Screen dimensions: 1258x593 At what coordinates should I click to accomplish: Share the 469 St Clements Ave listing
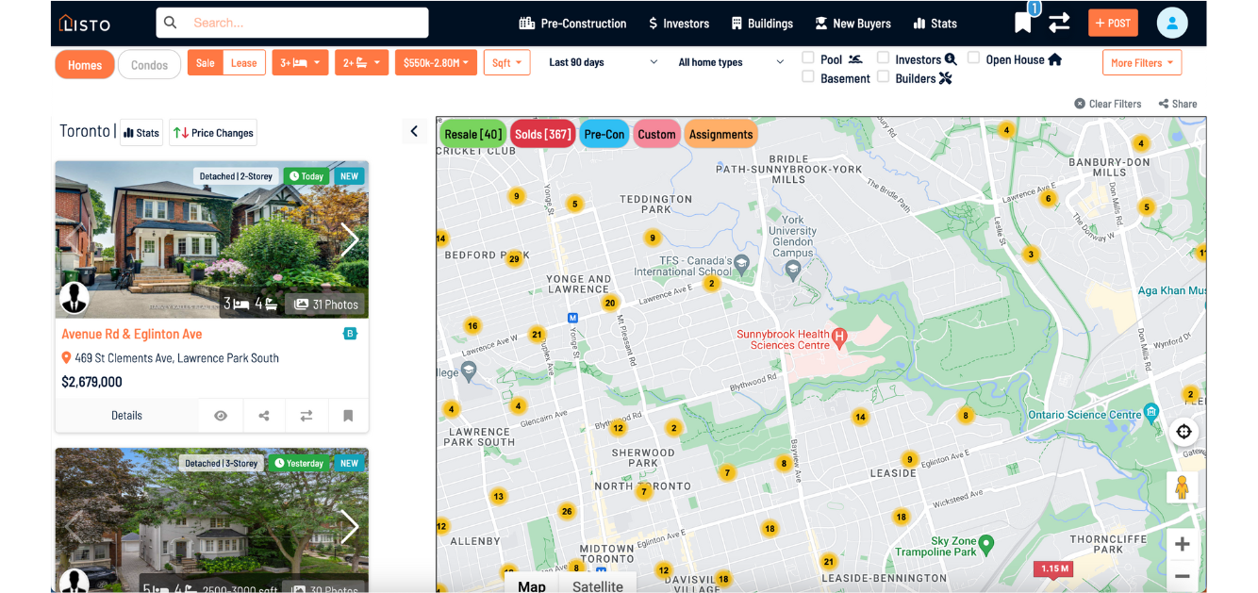pyautogui.click(x=264, y=416)
